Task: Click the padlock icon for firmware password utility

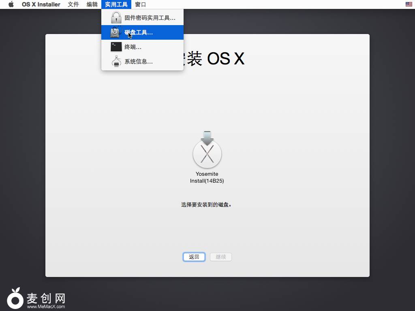Action: pyautogui.click(x=116, y=18)
